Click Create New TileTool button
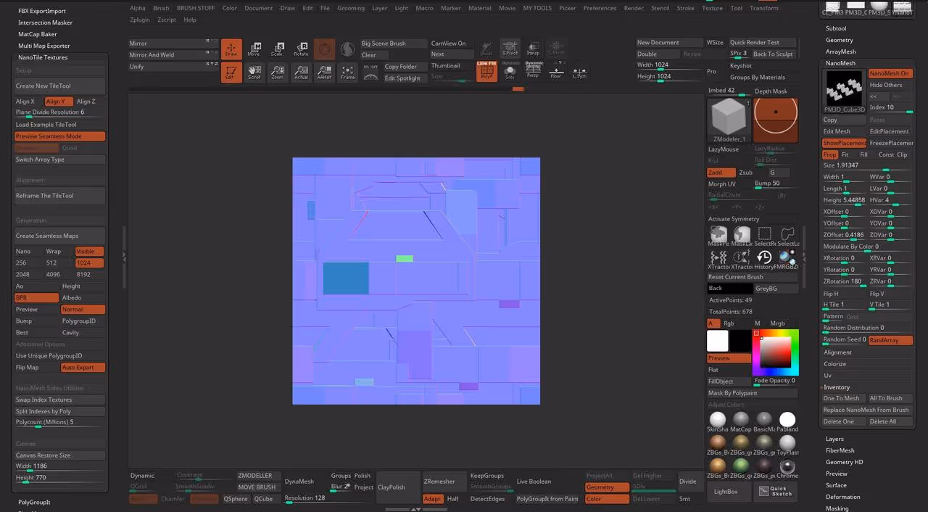Viewport: 928px width, 512px height. [60, 86]
